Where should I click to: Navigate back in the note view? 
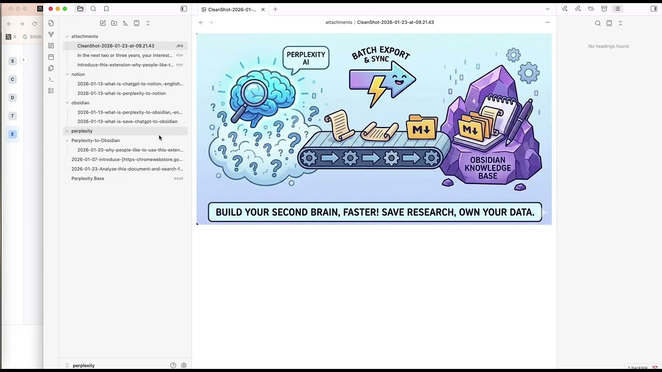(201, 22)
